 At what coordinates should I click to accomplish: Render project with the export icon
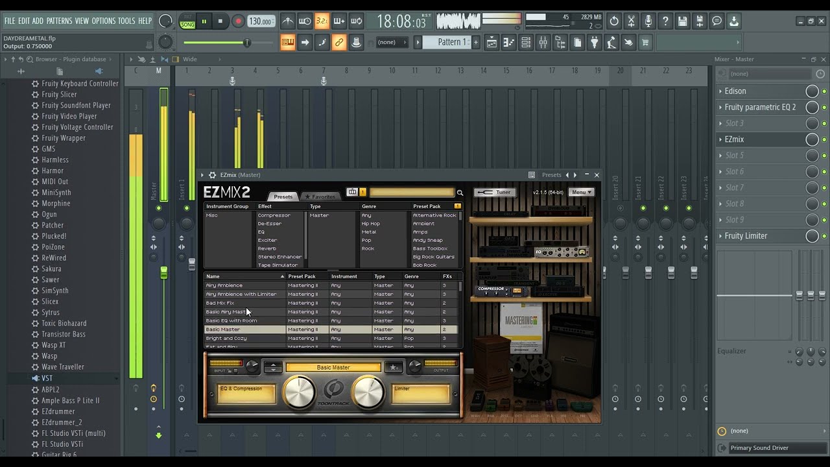click(700, 21)
